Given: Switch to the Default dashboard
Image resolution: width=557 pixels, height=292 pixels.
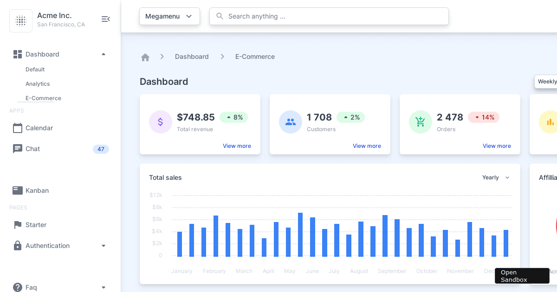Looking at the screenshot, I should point(35,70).
